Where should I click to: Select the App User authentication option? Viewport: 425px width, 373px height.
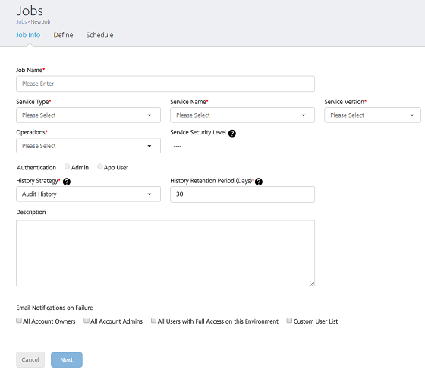(x=99, y=166)
